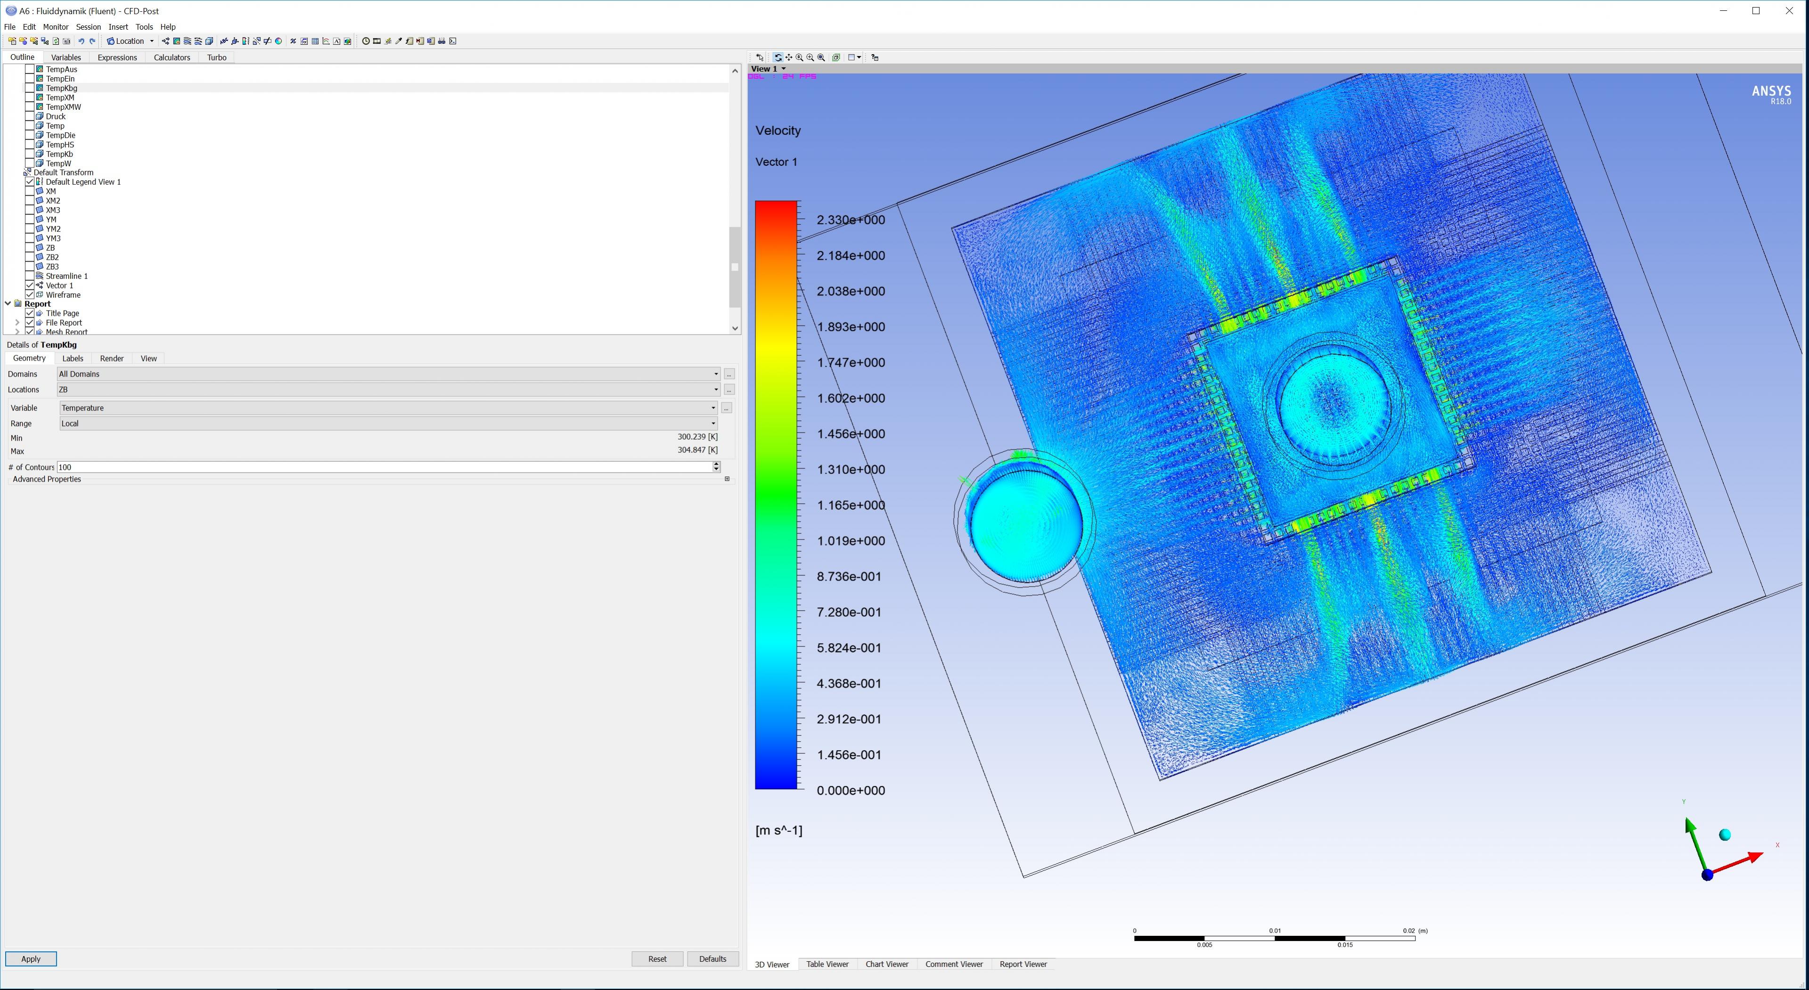Select the Pan tool in viewer toolbar
Screen dimensions: 1809x990
pyautogui.click(x=789, y=57)
